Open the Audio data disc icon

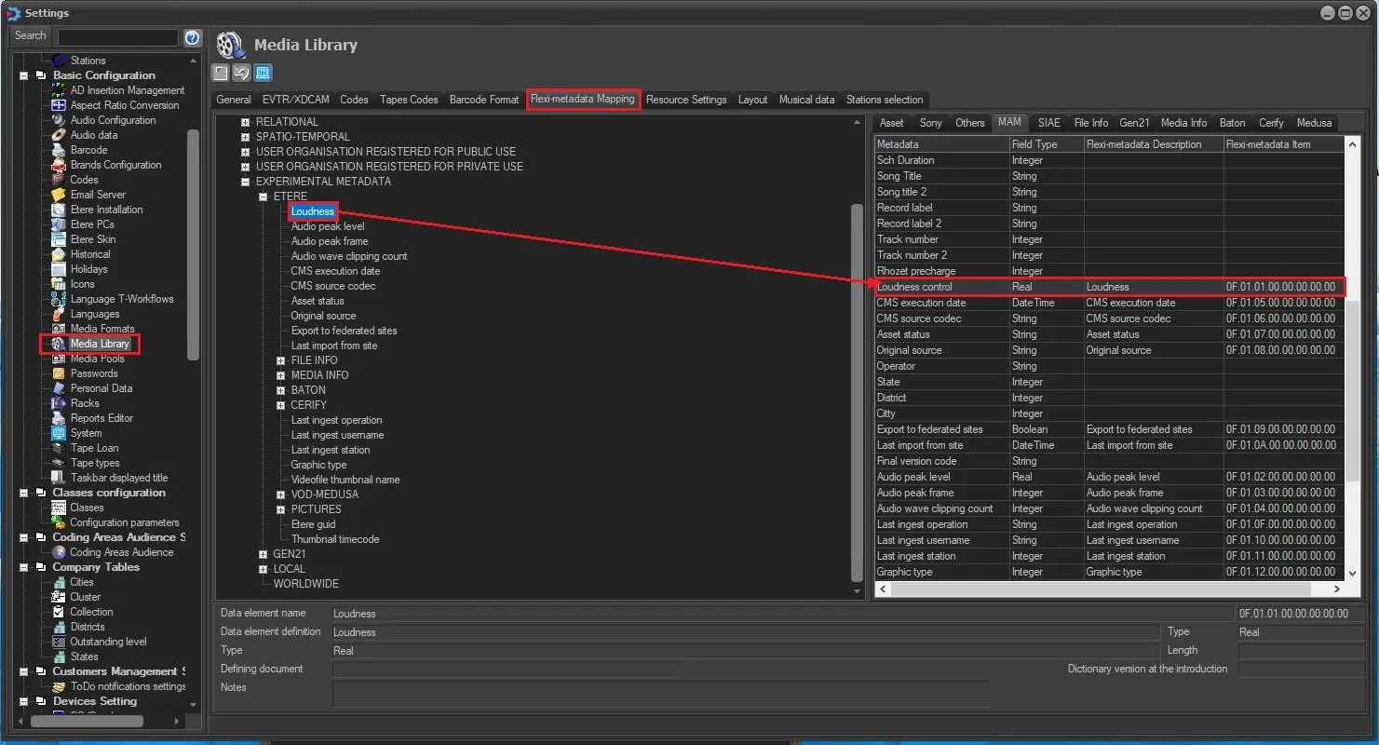coord(60,135)
